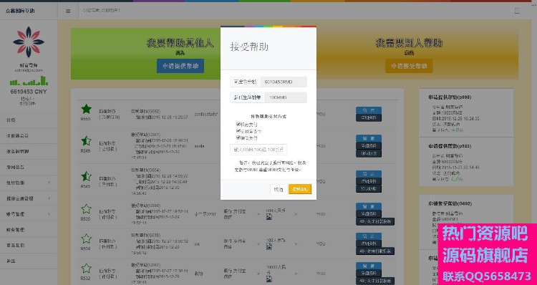Click the blue 申请提供帮助 button

click(180, 66)
